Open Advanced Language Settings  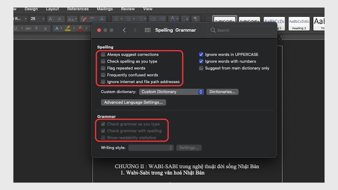pyautogui.click(x=133, y=102)
